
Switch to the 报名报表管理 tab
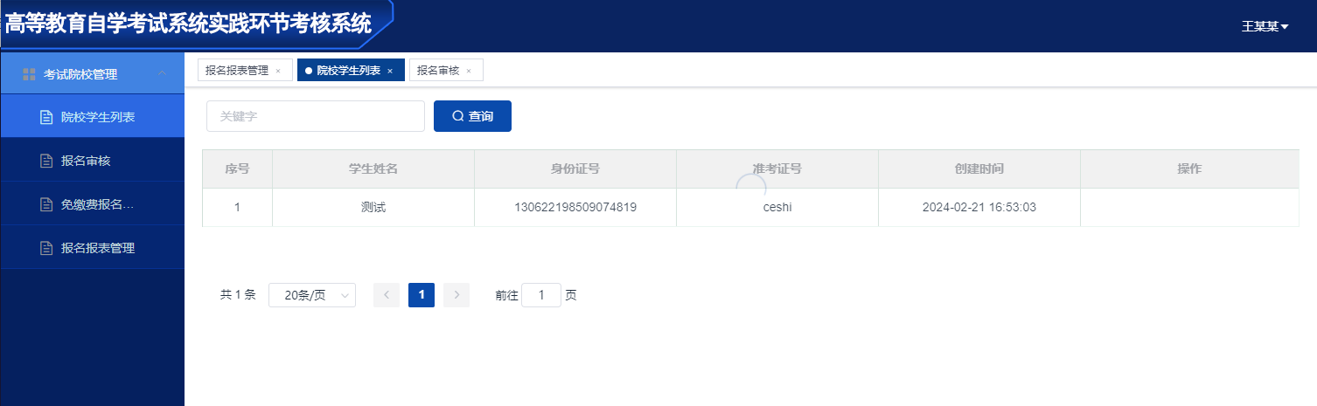click(x=236, y=71)
